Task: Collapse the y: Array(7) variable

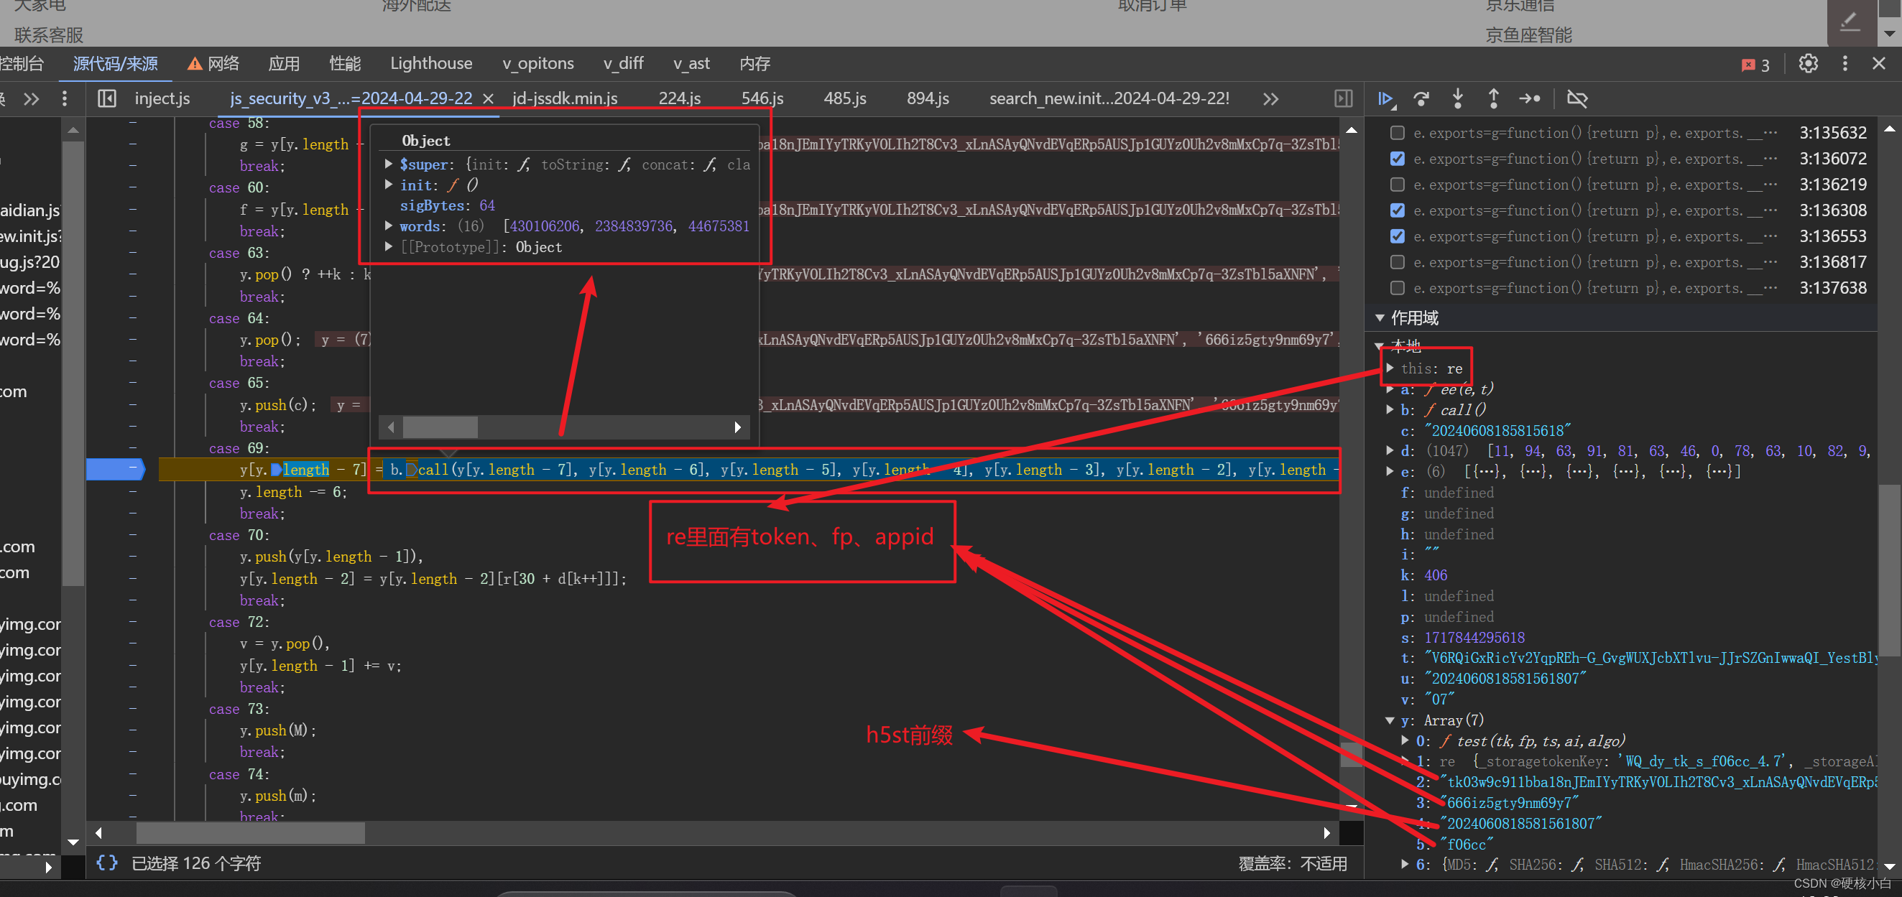Action: click(1390, 720)
